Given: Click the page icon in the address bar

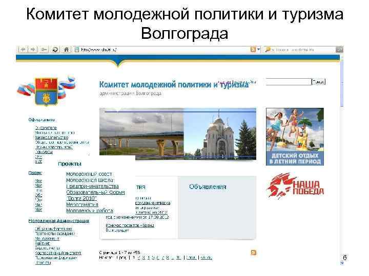Looking at the screenshot, I should point(77,50).
